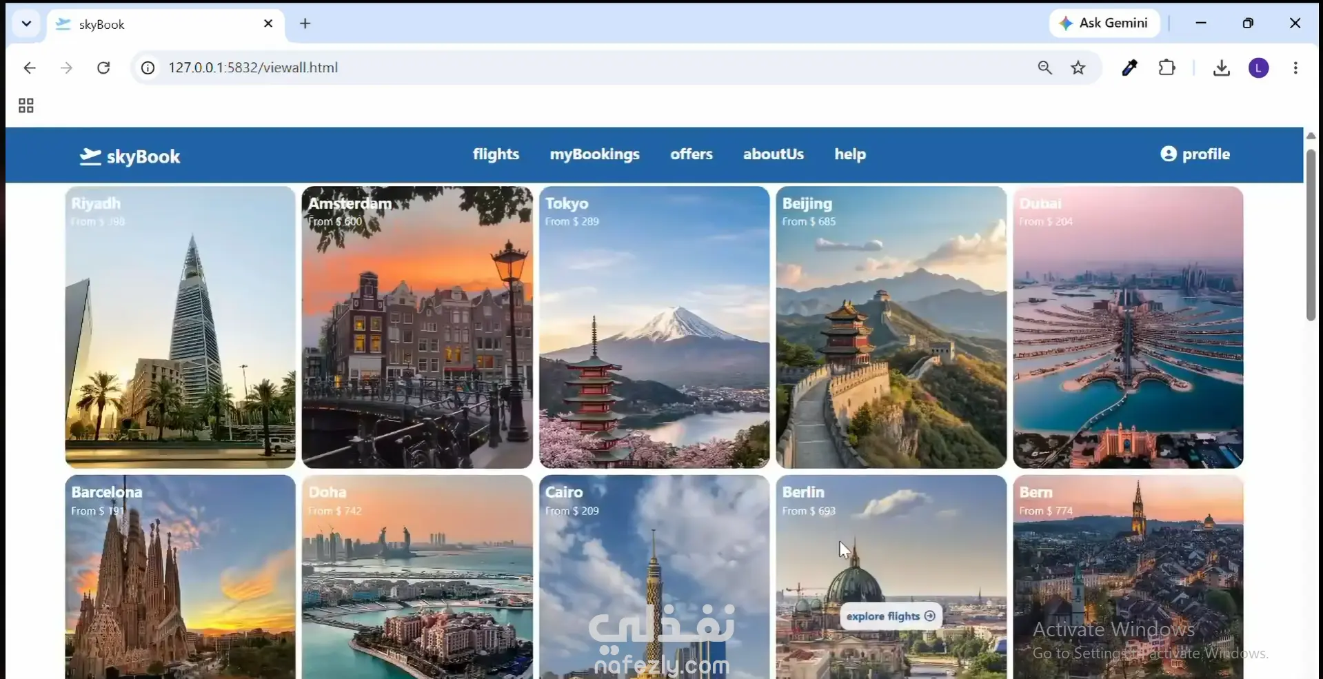The image size is (1323, 679).
Task: Restore down the browser window
Action: (x=1248, y=23)
